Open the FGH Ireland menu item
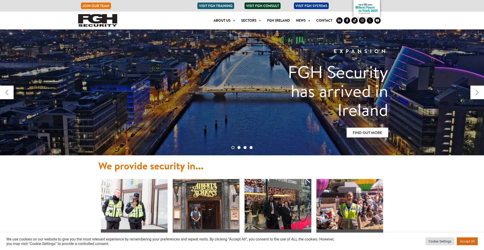 [x=278, y=20]
